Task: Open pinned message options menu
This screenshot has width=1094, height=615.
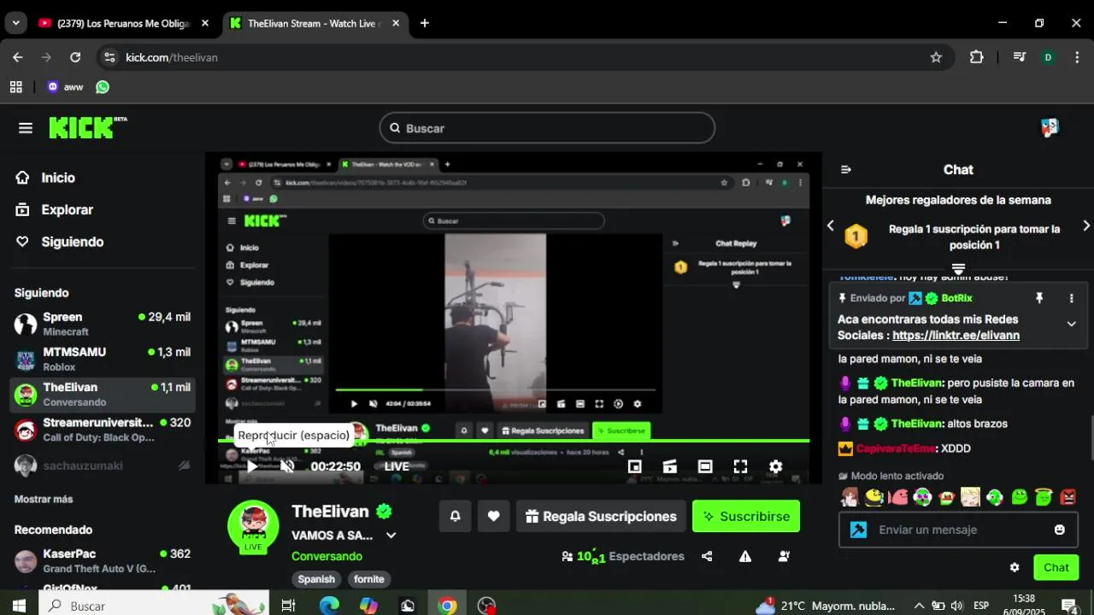Action: pos(1071,298)
